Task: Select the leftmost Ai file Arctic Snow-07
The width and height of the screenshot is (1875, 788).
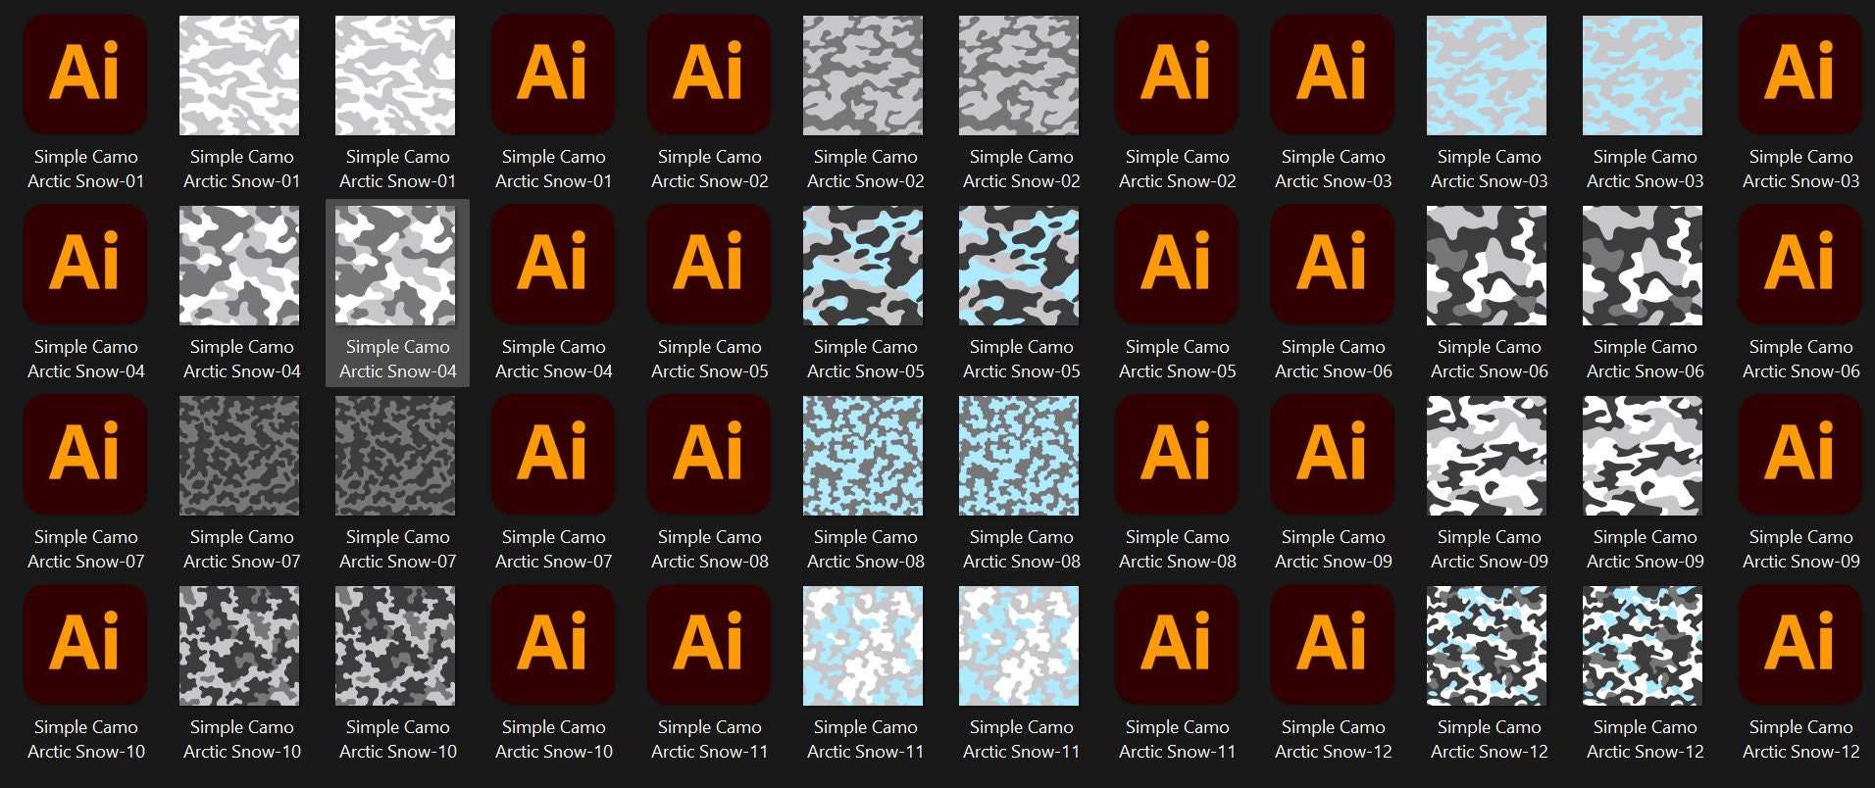Action: [x=85, y=454]
